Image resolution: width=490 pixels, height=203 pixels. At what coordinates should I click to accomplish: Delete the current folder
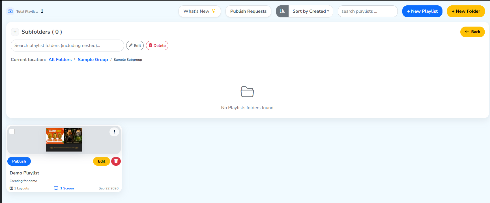click(x=157, y=46)
